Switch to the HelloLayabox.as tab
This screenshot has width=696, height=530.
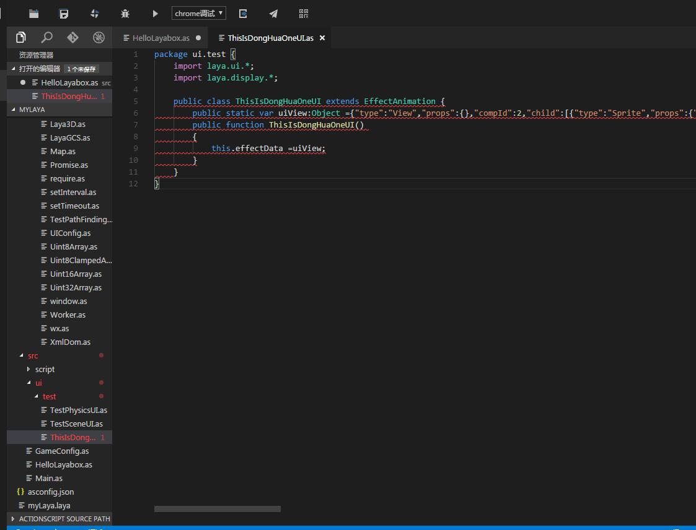[x=161, y=38]
